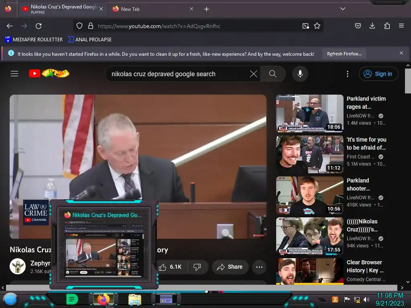Click the horizontal scrollbar at page bottom

[x=201, y=288]
